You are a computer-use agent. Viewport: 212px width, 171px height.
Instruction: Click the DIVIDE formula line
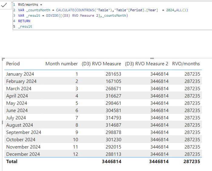(x=73, y=15)
